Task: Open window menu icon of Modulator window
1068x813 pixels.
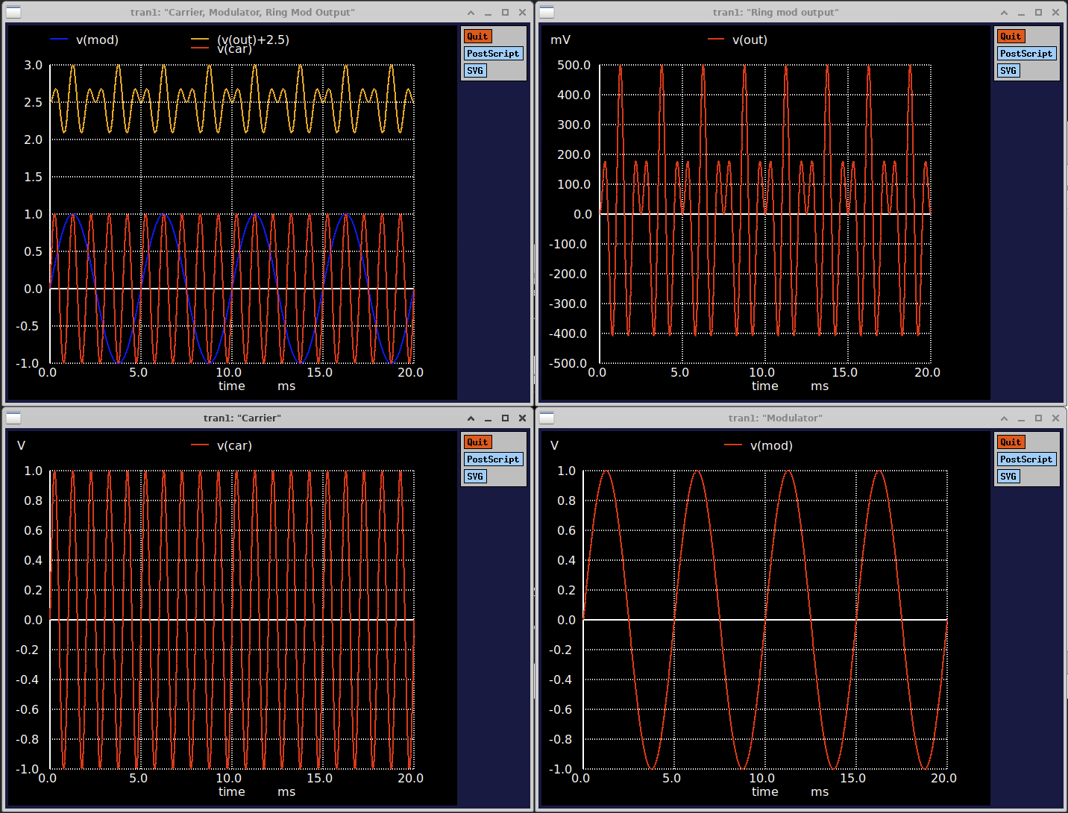Action: click(547, 418)
